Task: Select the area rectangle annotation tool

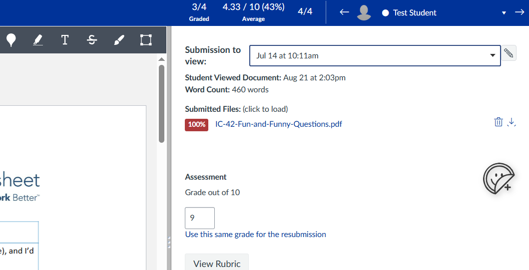Action: (145, 40)
